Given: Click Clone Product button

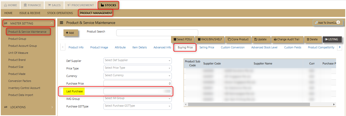Looking at the screenshot, I should pyautogui.click(x=238, y=39).
